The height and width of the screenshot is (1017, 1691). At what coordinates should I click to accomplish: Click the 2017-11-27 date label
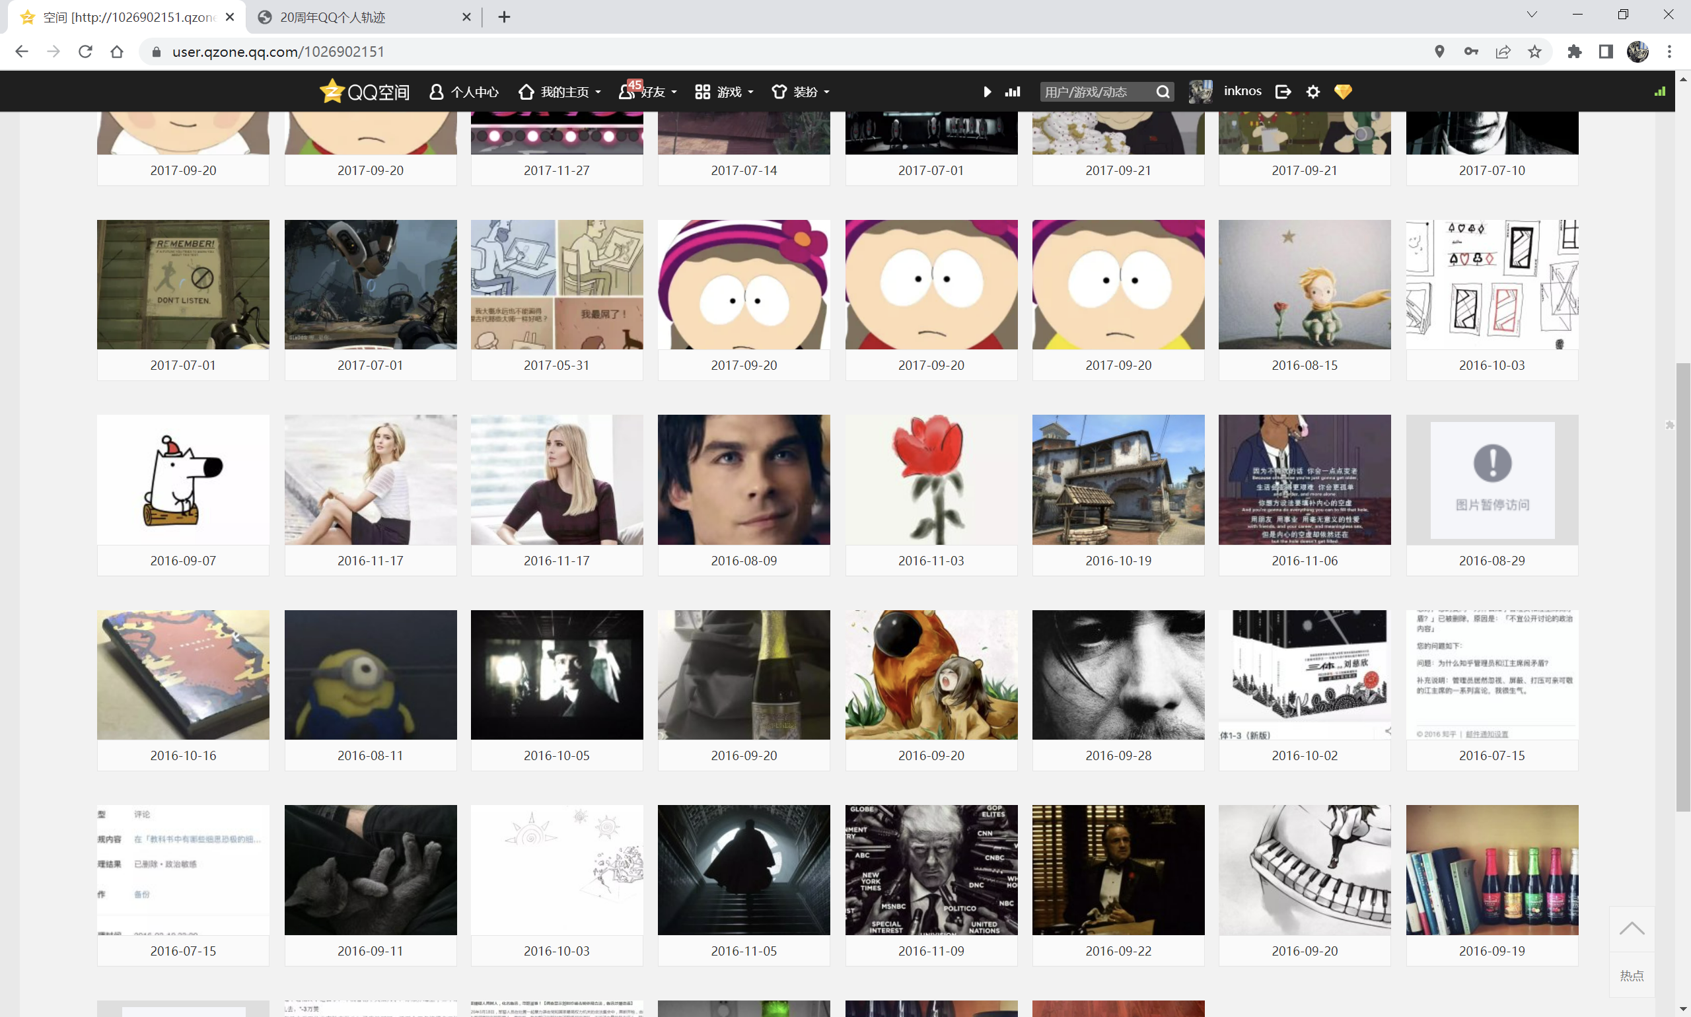(557, 170)
